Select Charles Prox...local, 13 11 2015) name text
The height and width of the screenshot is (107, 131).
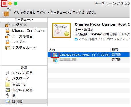click(x=84, y=55)
